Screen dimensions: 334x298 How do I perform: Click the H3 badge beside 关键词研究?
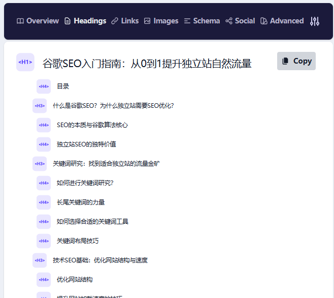tap(40, 164)
